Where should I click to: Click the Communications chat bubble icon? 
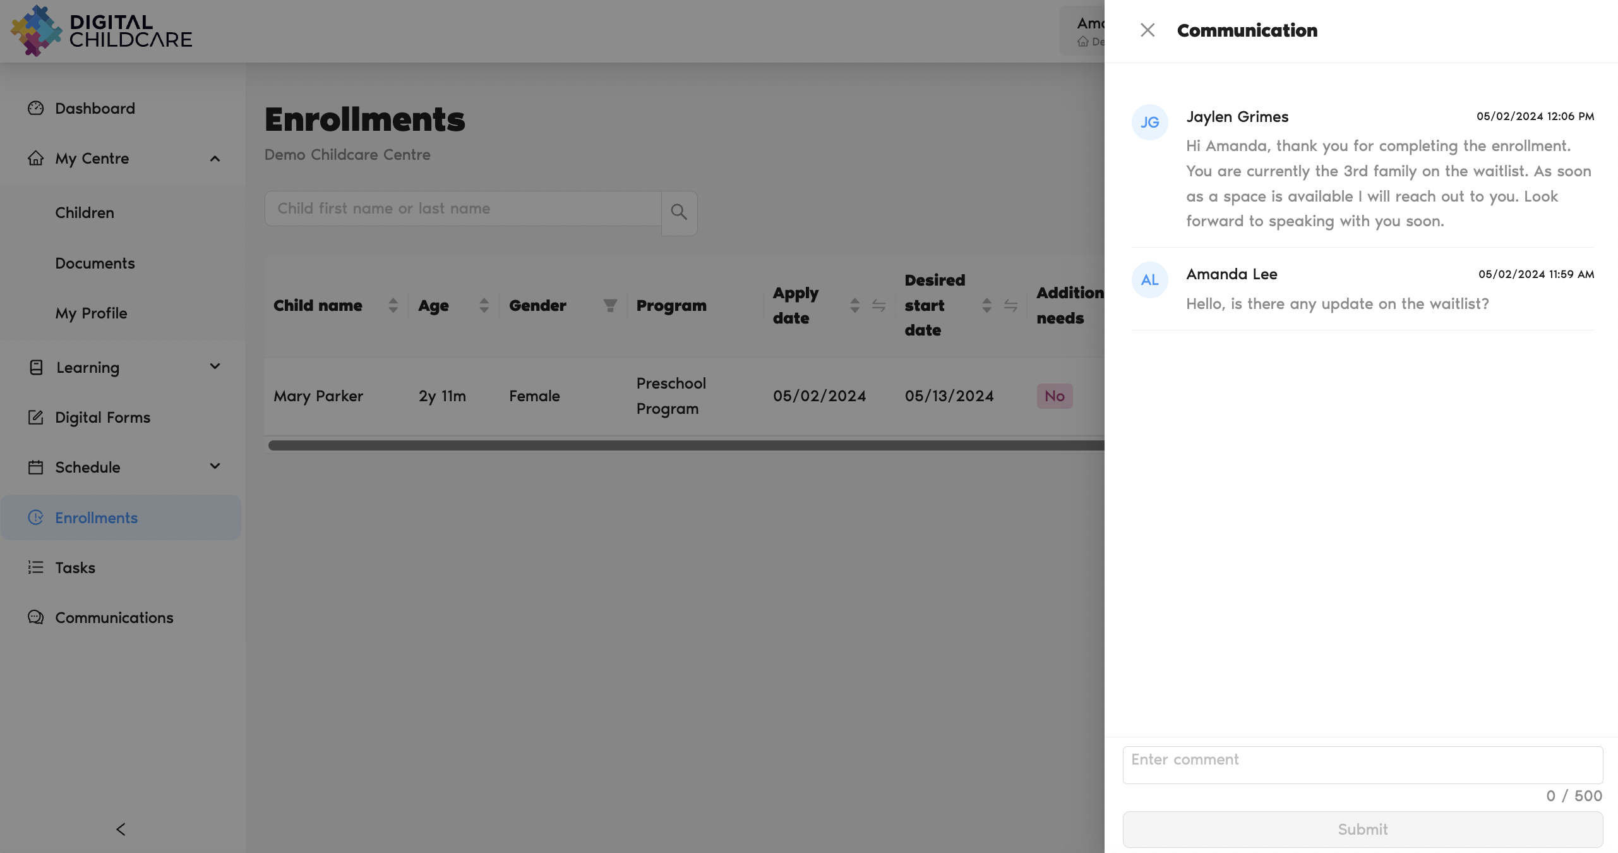tap(36, 617)
